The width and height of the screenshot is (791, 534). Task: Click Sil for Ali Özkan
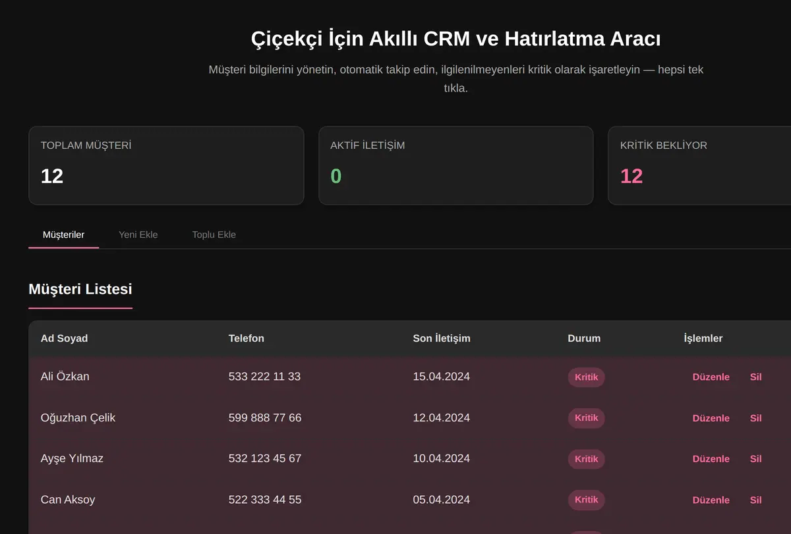(x=755, y=377)
